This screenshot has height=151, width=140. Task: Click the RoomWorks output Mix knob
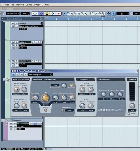(132, 106)
